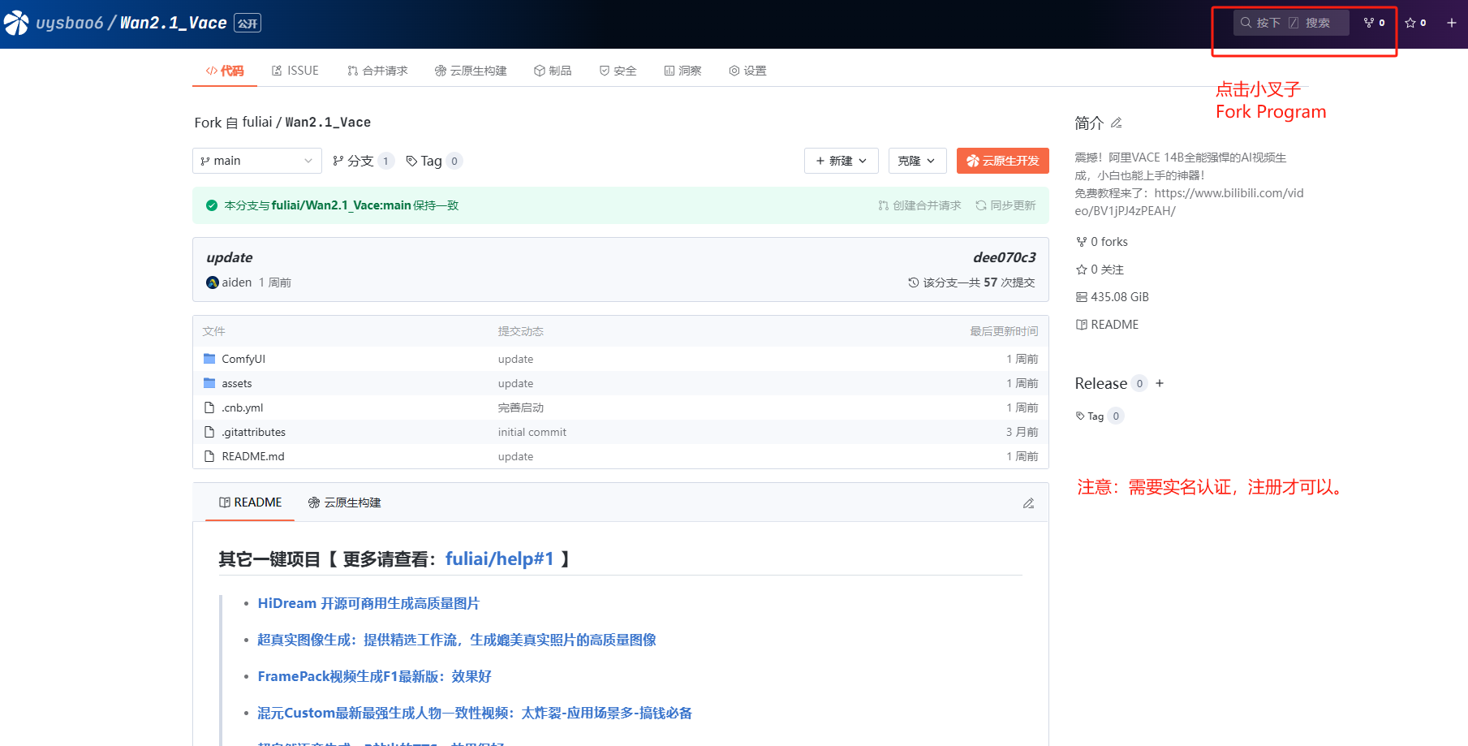1468x746 pixels.
Task: Open HiDream 开源可商用生成高质量图片 link
Action: tap(368, 603)
